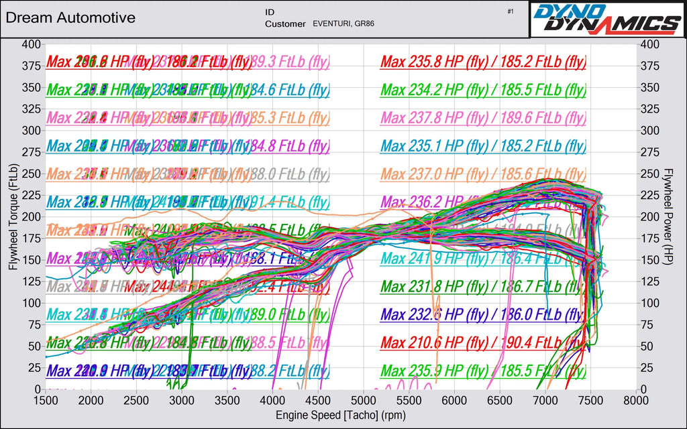Screen dimensions: 687x429
Task: Choose the blue Max 235.1 HP legend entry
Action: pos(483,145)
